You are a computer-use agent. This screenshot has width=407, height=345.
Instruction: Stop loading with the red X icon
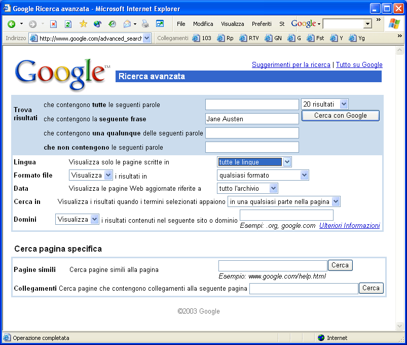(x=53, y=24)
